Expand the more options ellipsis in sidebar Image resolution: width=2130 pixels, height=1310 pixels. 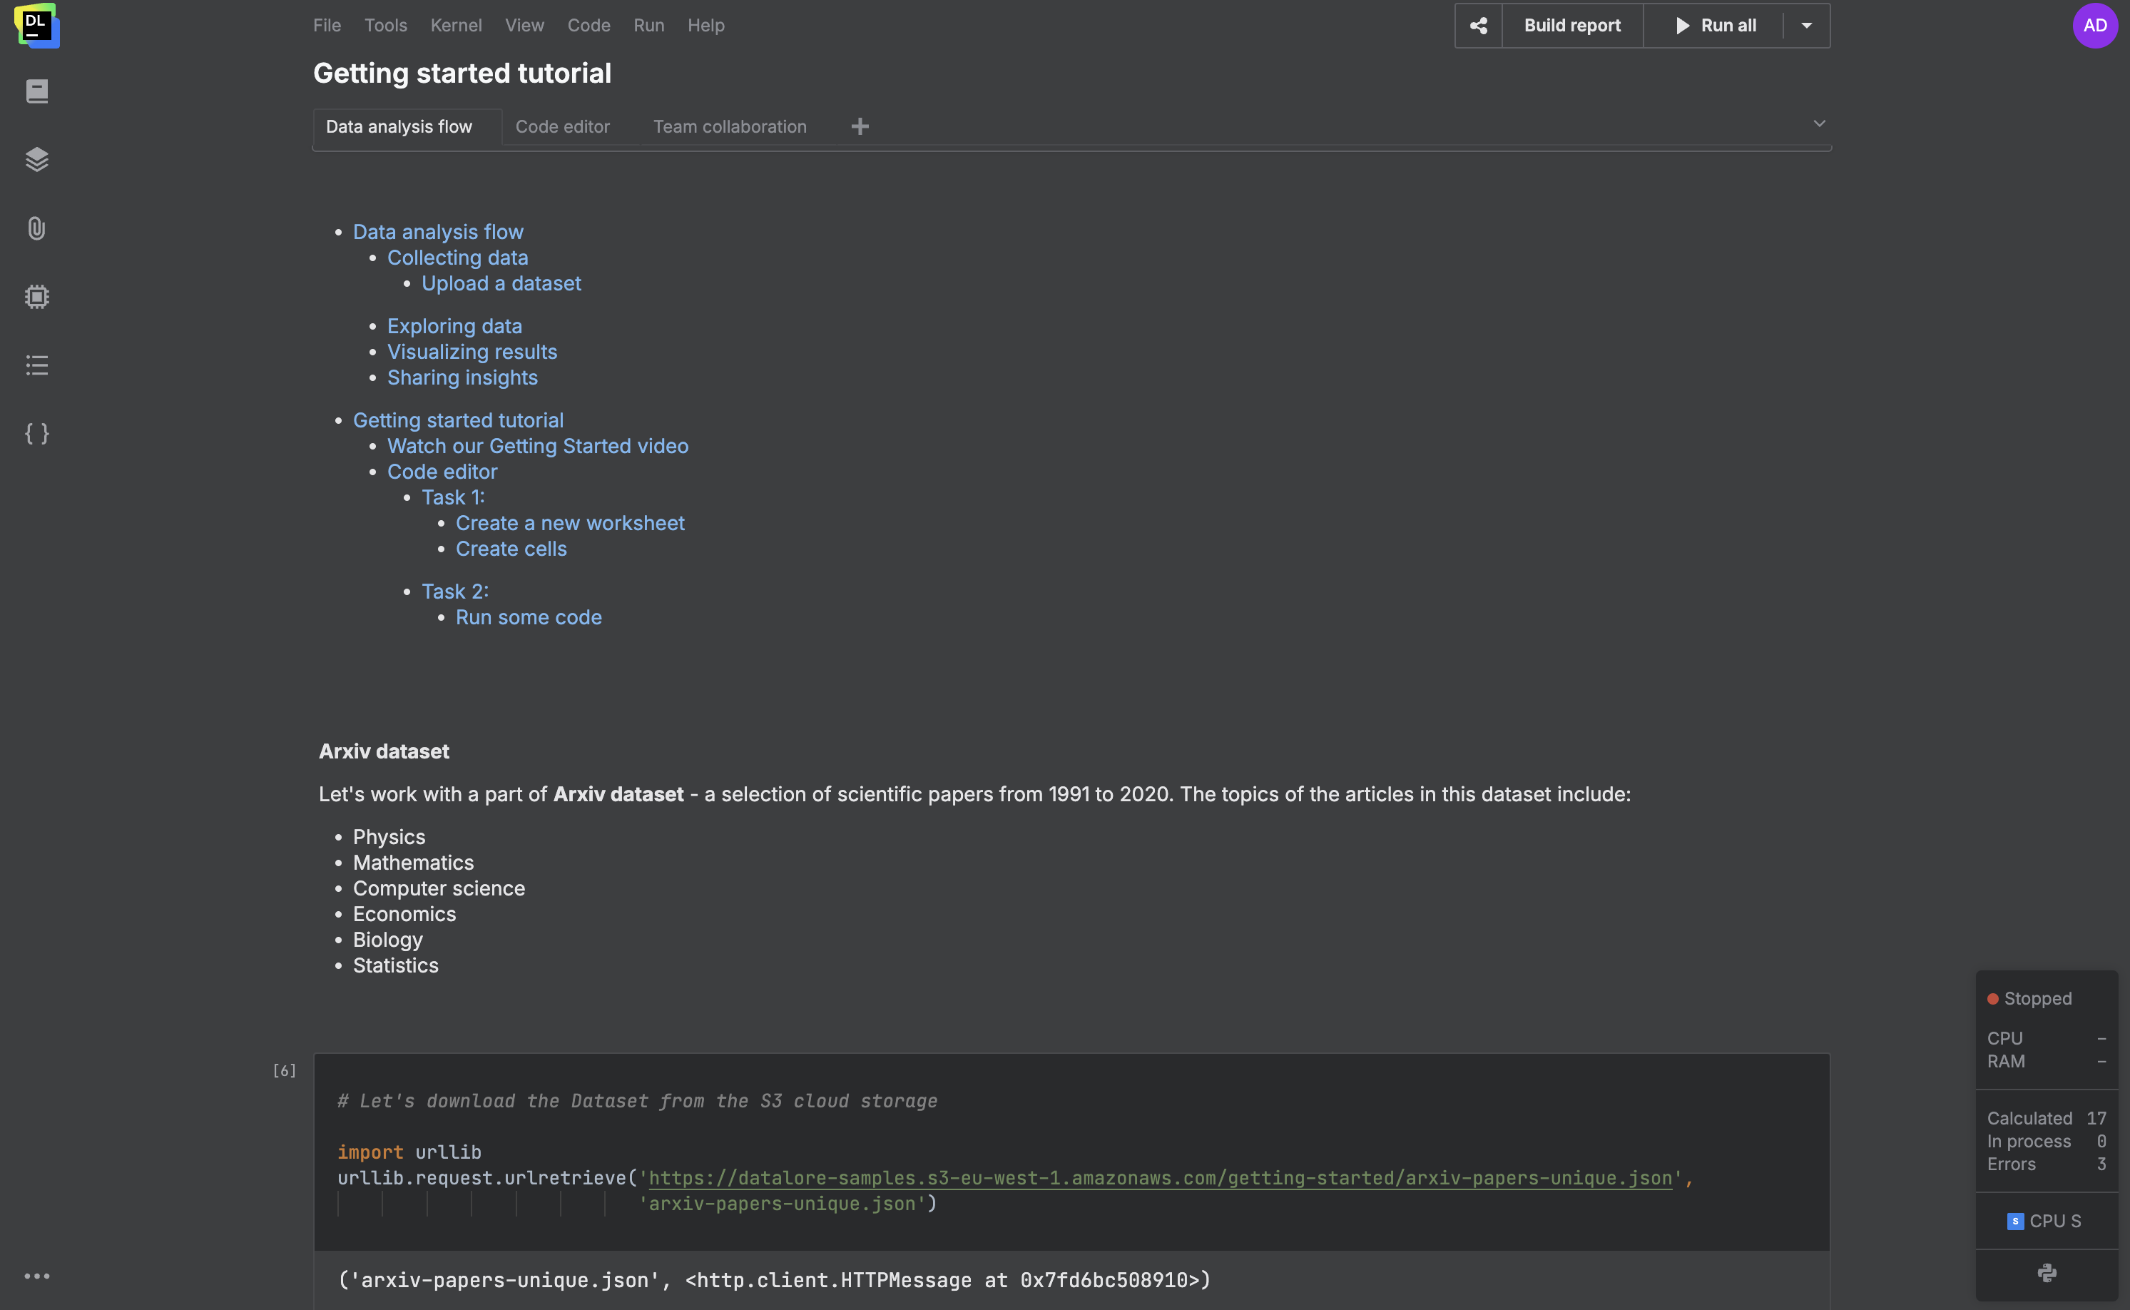click(x=37, y=1274)
